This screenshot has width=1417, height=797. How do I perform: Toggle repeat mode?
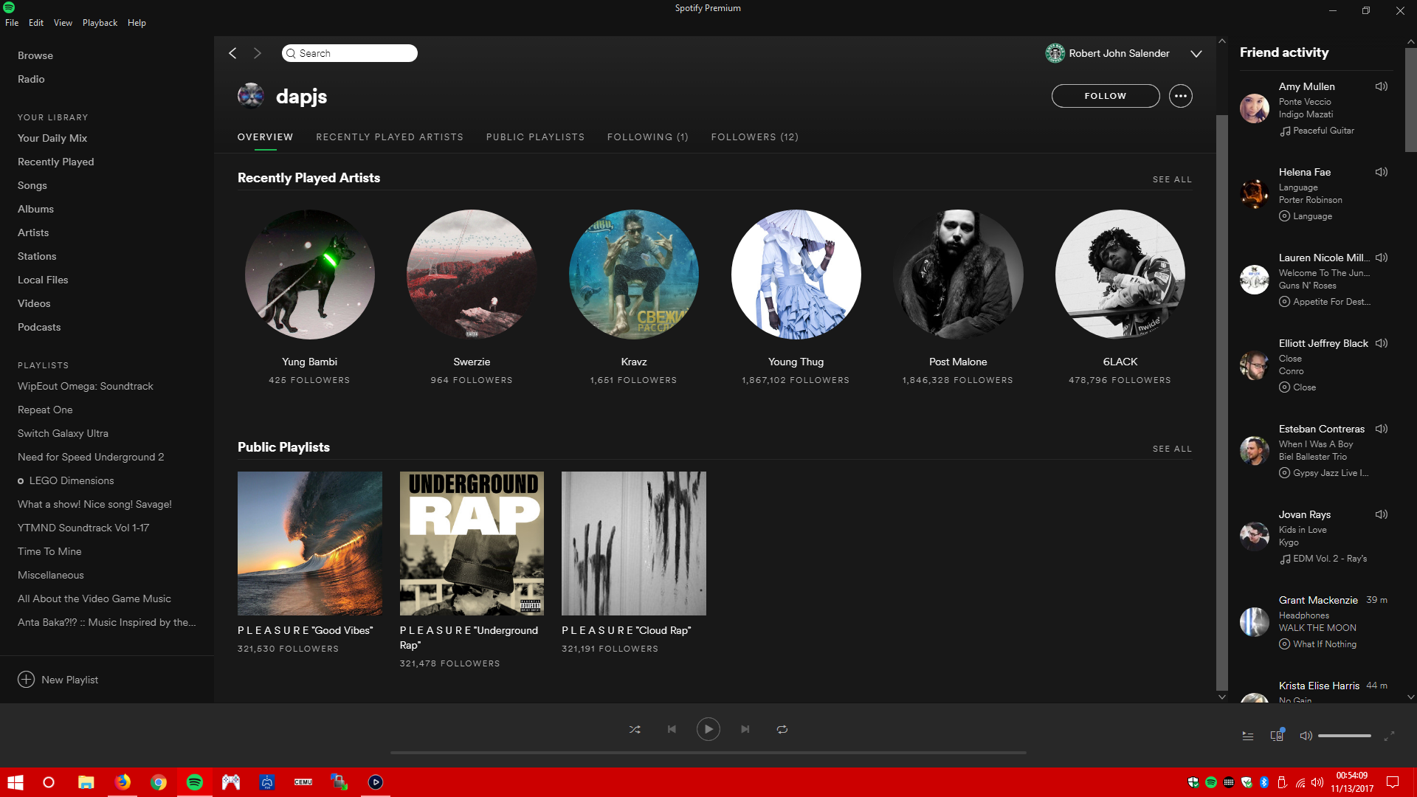(782, 729)
